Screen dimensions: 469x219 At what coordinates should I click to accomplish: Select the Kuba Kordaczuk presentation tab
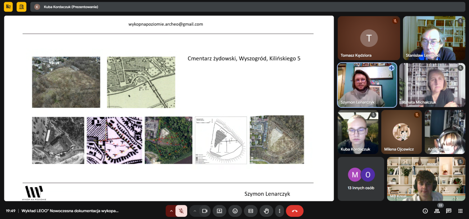coord(71,7)
